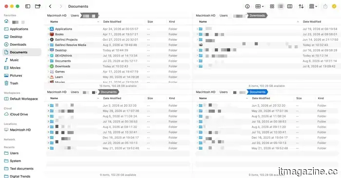The height and width of the screenshot is (178, 341).
Task: Open Music in the sidebar
Action: pos(14,60)
